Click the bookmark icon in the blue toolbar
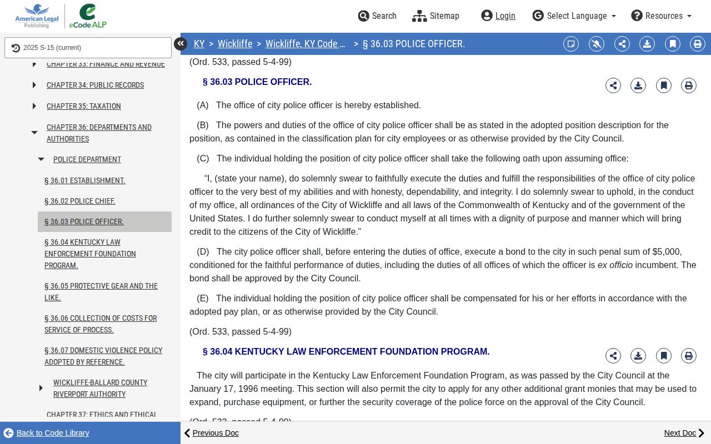 click(x=673, y=44)
